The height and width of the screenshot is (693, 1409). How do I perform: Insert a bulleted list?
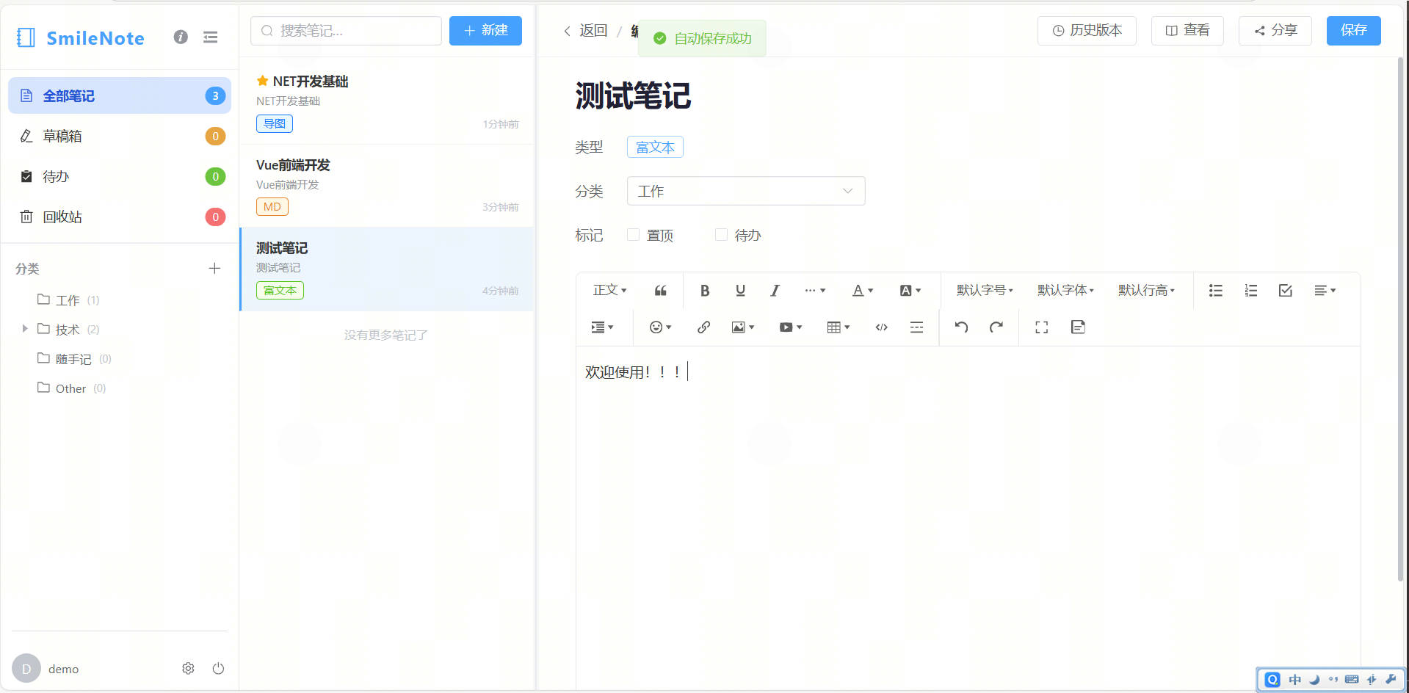tap(1216, 291)
